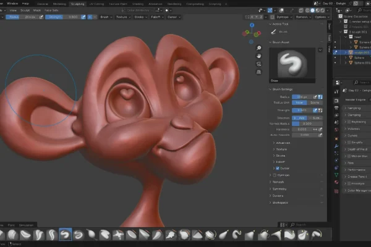Click the pin scene icon in top bar
371x247 pixels.
click(351, 3)
